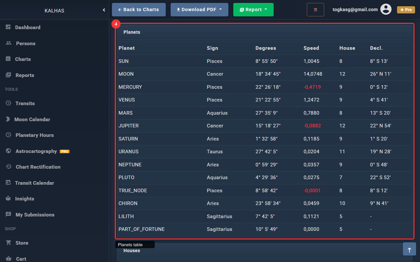Open the Download PDF dropdown
Screen dimensions: 420x262
coord(199,10)
